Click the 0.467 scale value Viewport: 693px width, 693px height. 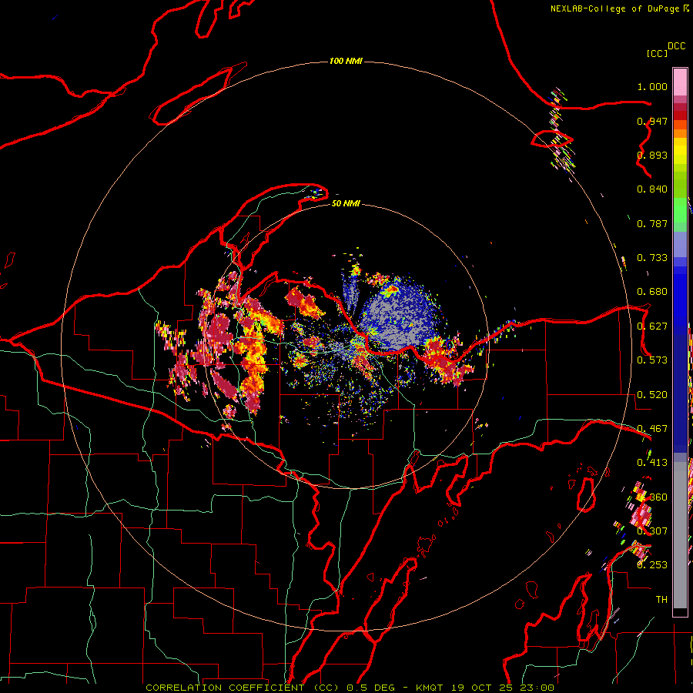pyautogui.click(x=652, y=429)
